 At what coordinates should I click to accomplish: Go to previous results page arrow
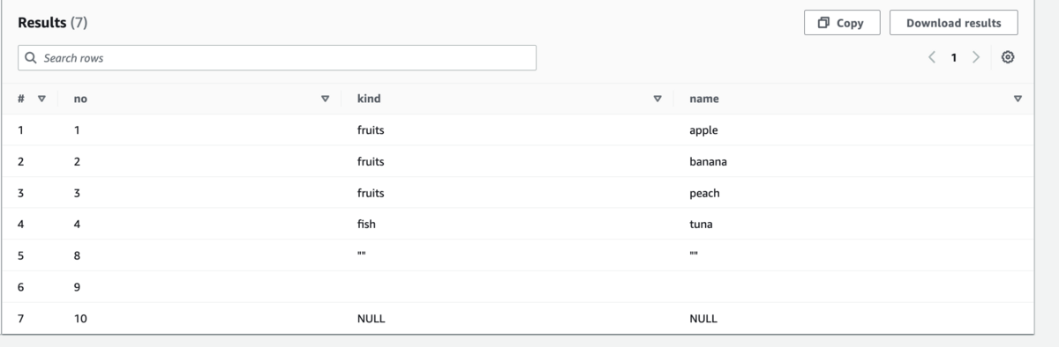point(932,57)
